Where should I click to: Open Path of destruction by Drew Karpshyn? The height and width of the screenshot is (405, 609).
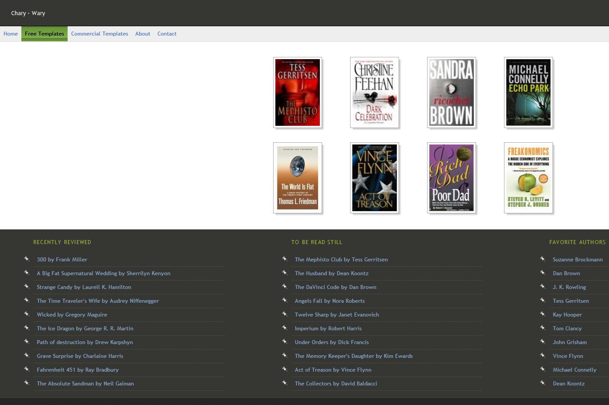85,342
